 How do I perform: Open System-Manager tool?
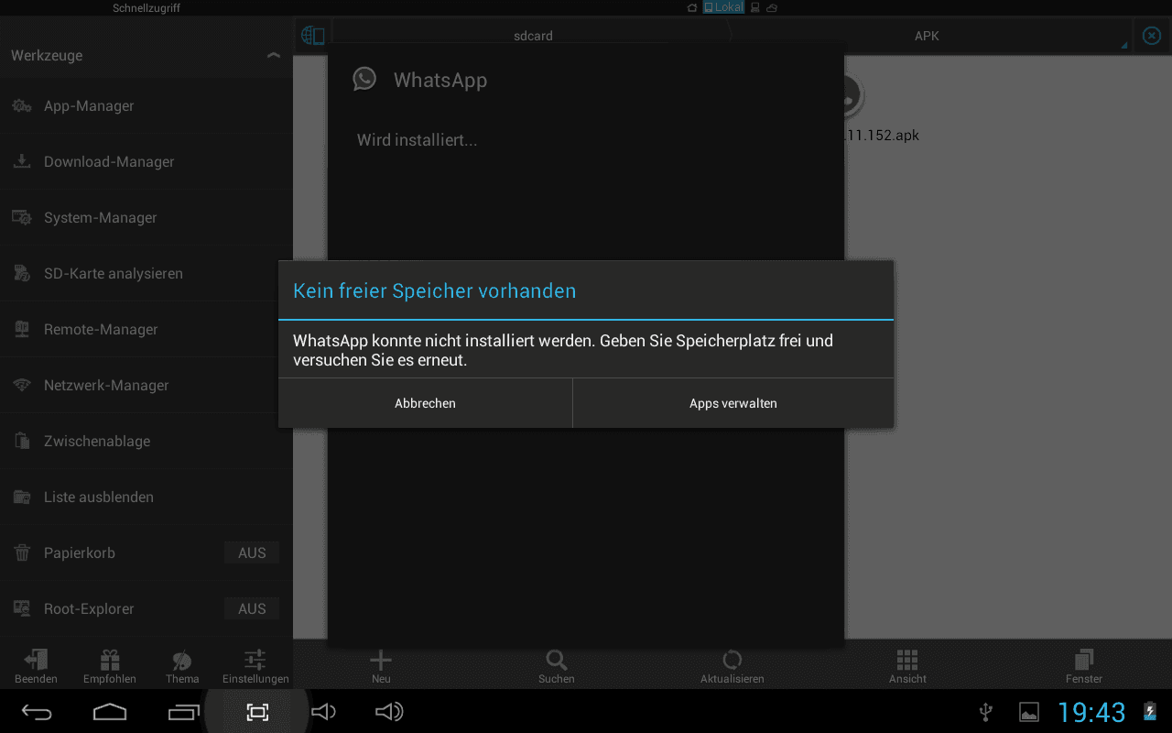(x=146, y=218)
